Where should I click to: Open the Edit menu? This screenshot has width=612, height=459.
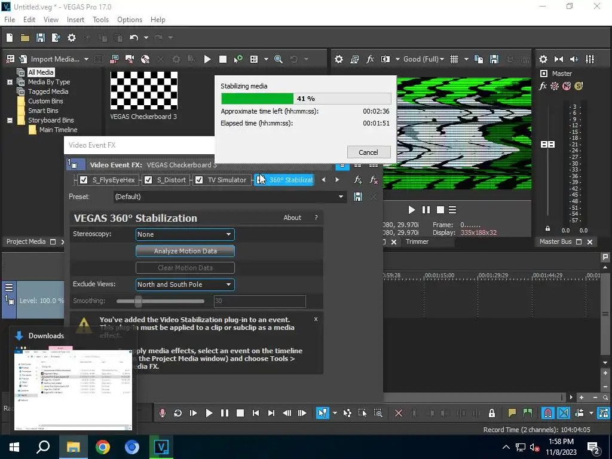coord(29,20)
